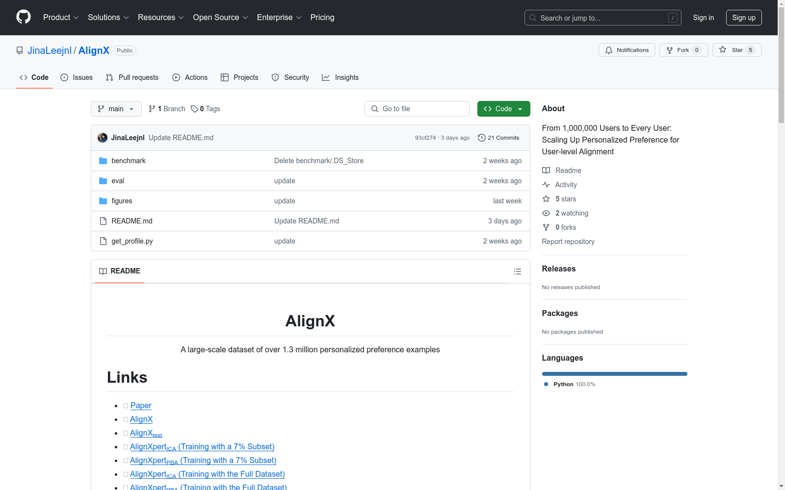Click the repository icon beside JinaLeejnl
Screen dimensions: 785x490
20,50
